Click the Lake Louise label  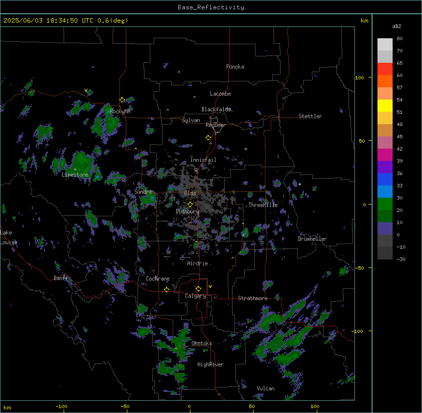9,237
